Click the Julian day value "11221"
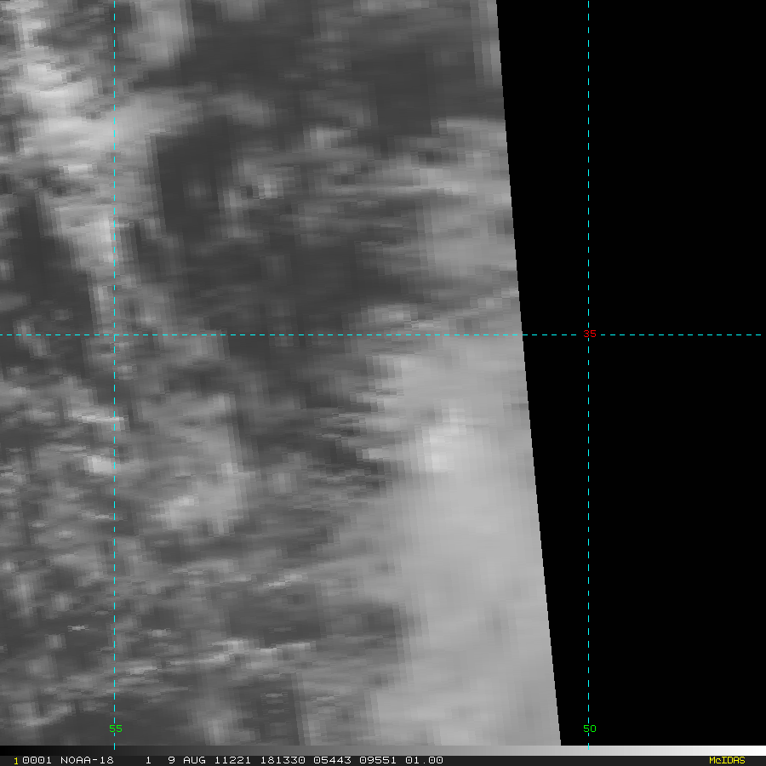766x766 pixels. [x=232, y=760]
